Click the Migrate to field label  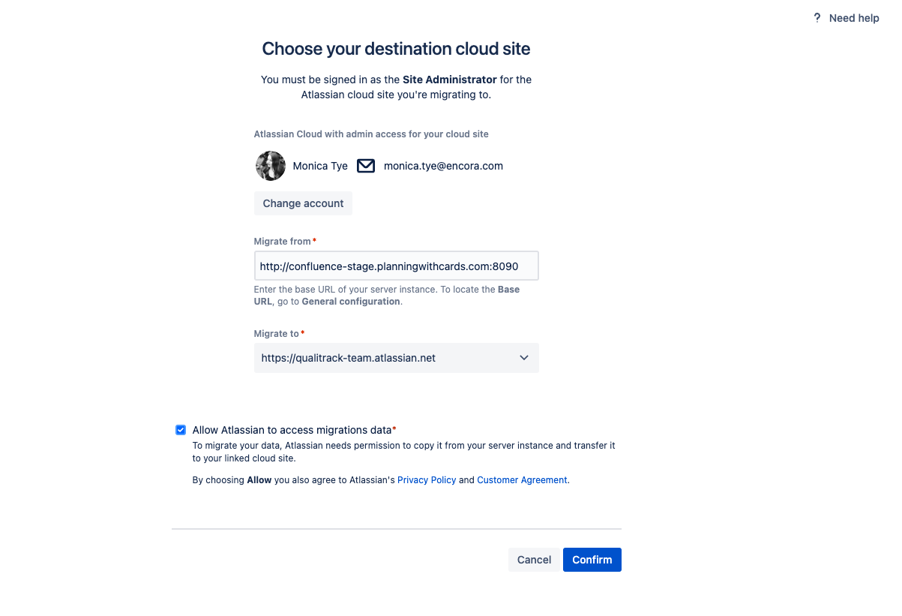(277, 333)
